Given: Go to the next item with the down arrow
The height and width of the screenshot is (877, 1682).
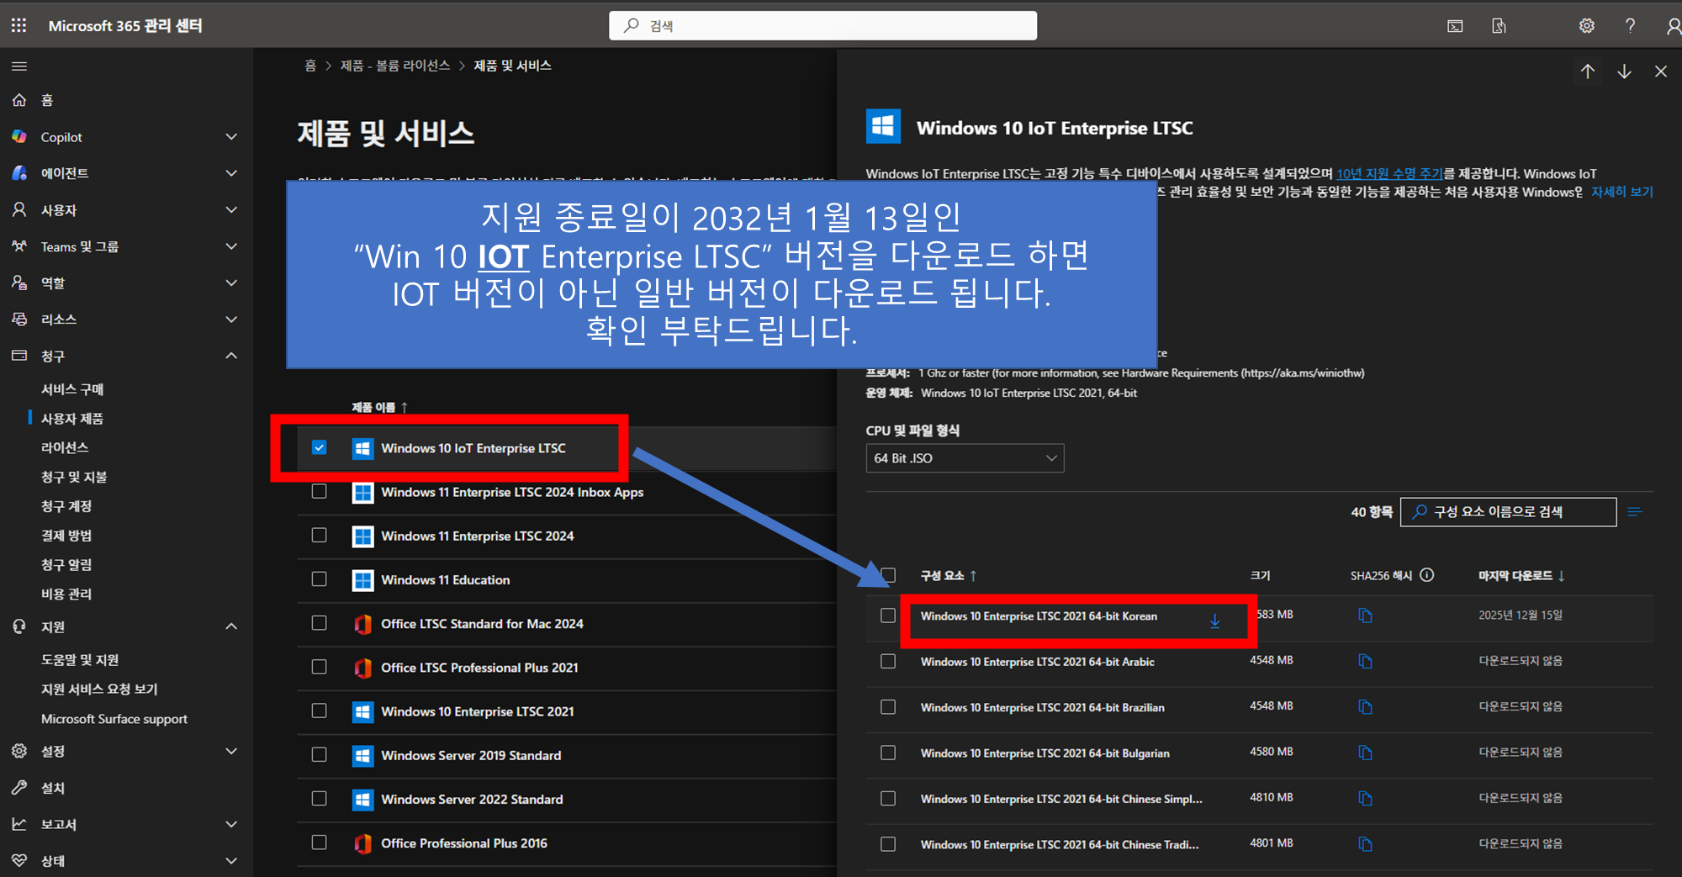Looking at the screenshot, I should click(x=1624, y=71).
